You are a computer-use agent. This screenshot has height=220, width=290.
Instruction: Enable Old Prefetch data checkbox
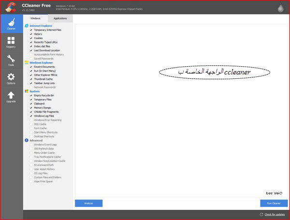[x=31, y=148]
